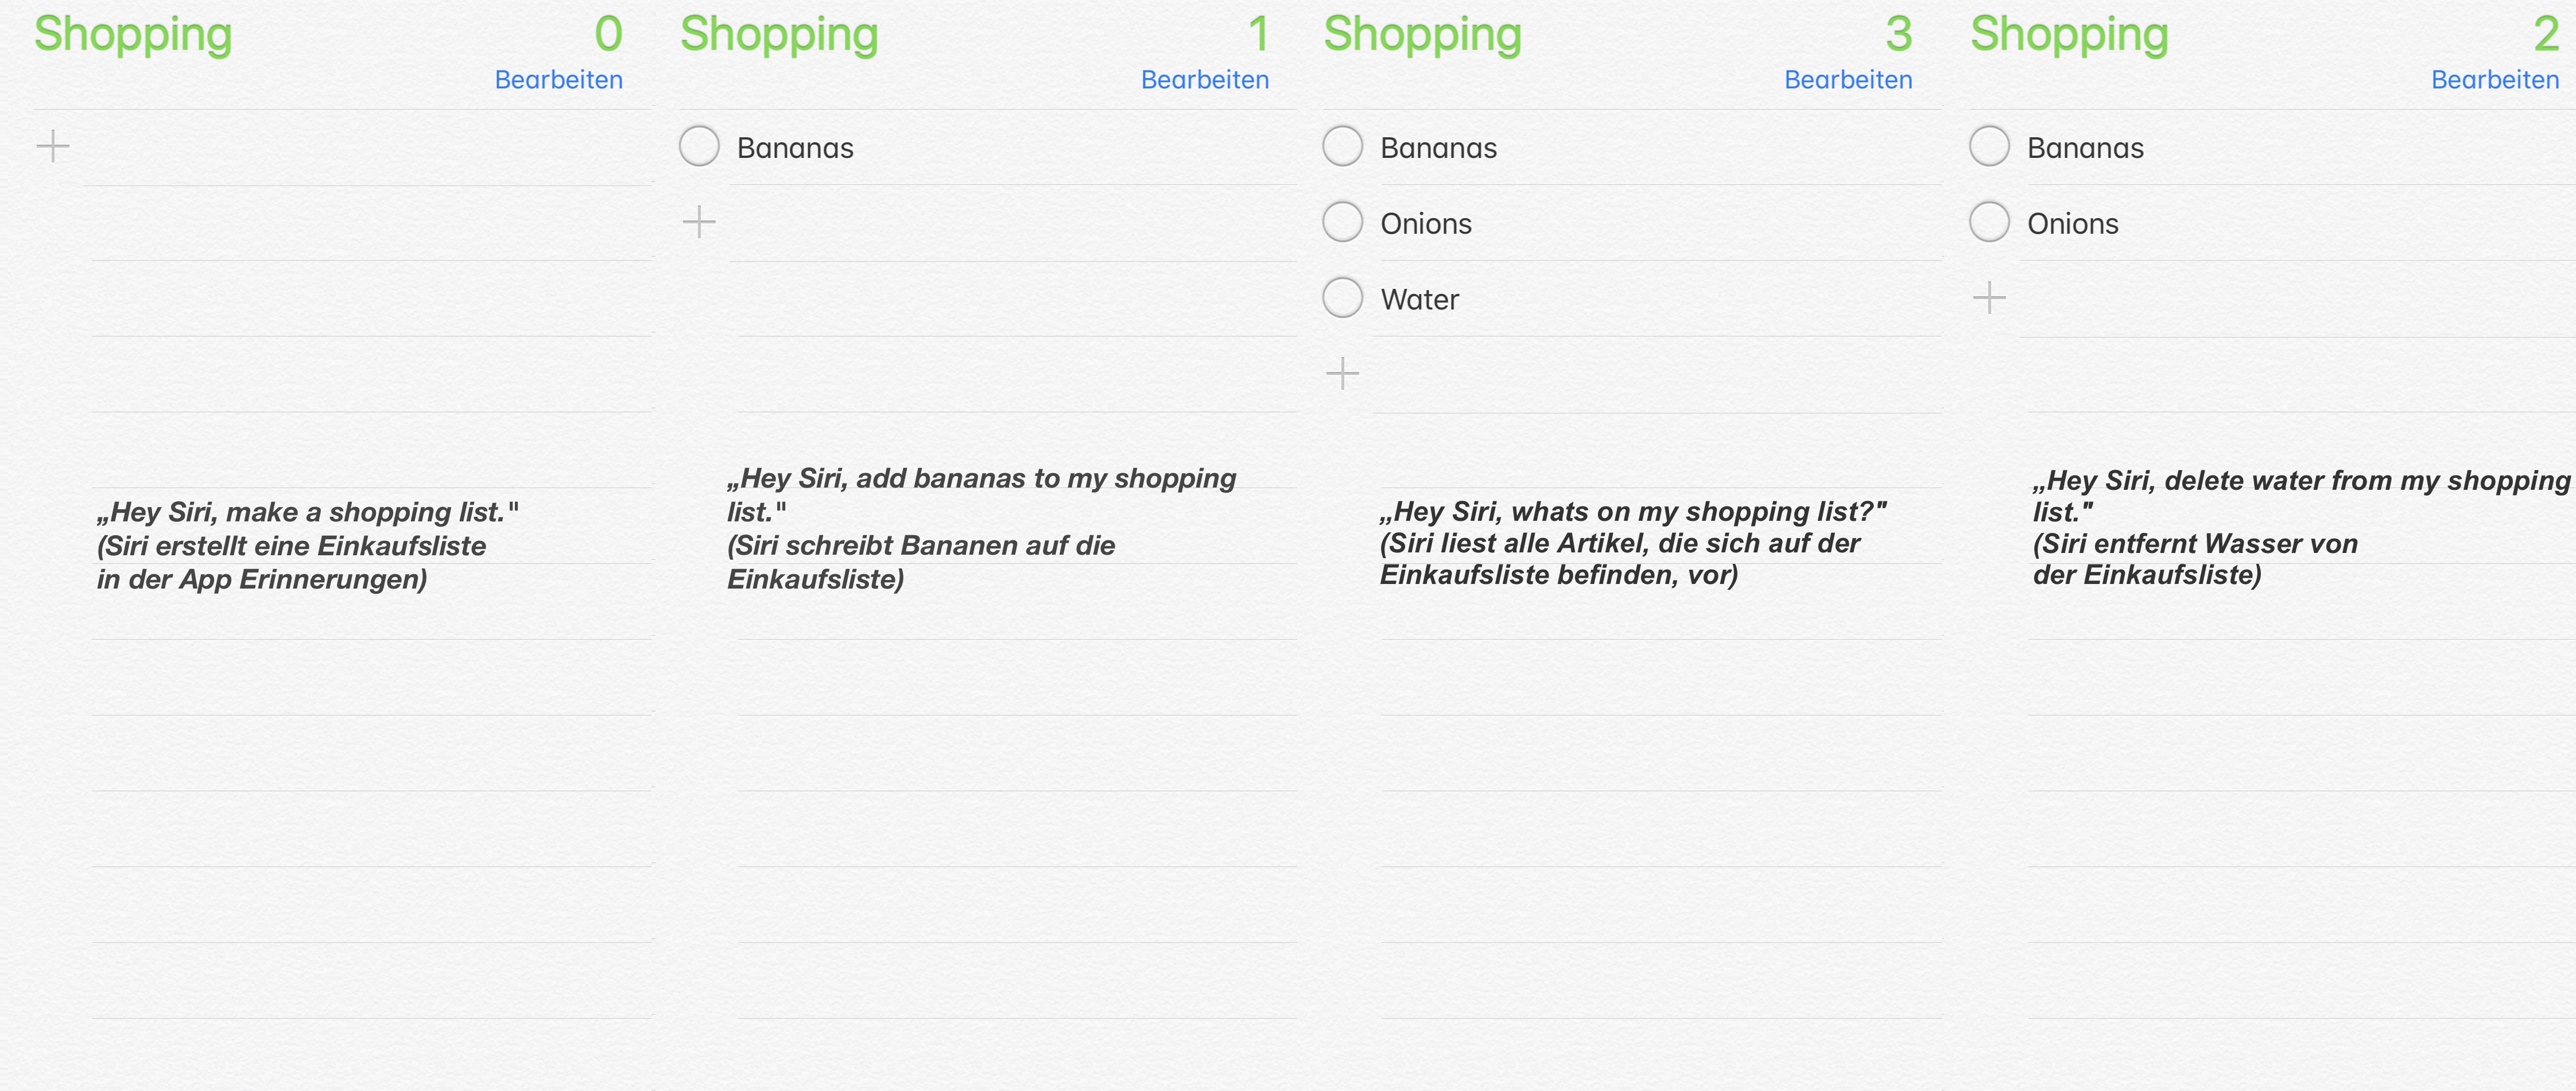2576x1091 pixels.
Task: Mark Onions complete in the three-item list
Action: tap(1342, 222)
